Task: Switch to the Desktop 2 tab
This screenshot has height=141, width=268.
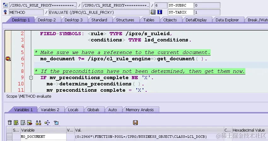Action: [x=47, y=20]
